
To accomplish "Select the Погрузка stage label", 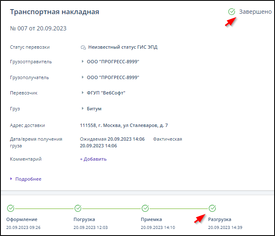I will [84, 219].
